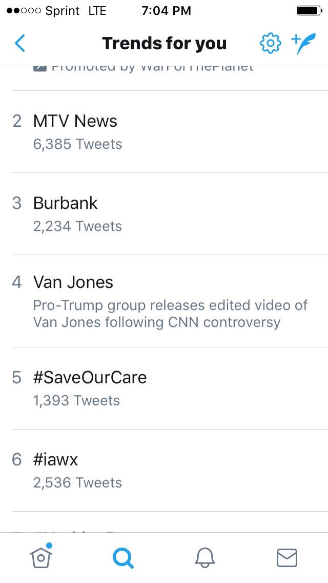The width and height of the screenshot is (328, 583).
Task: Compose a new tweet with feather icon
Action: click(x=303, y=44)
